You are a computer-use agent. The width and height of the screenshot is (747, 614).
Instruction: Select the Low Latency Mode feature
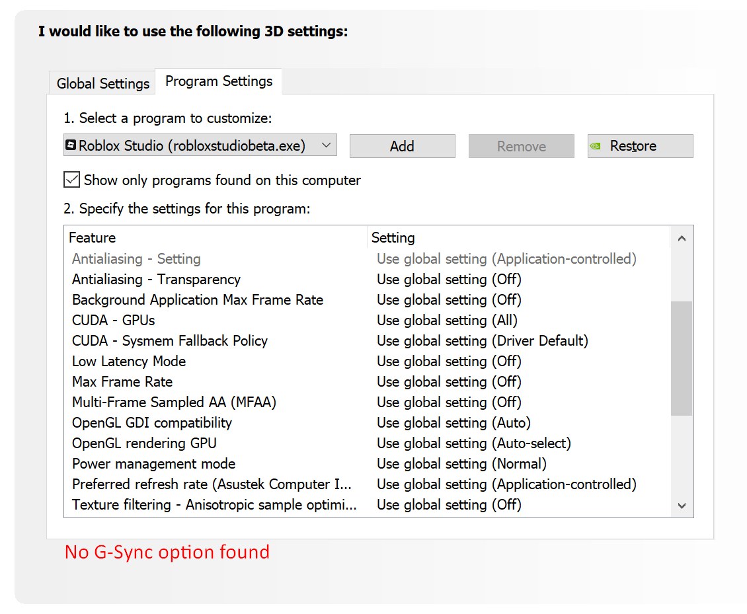[x=367, y=361]
